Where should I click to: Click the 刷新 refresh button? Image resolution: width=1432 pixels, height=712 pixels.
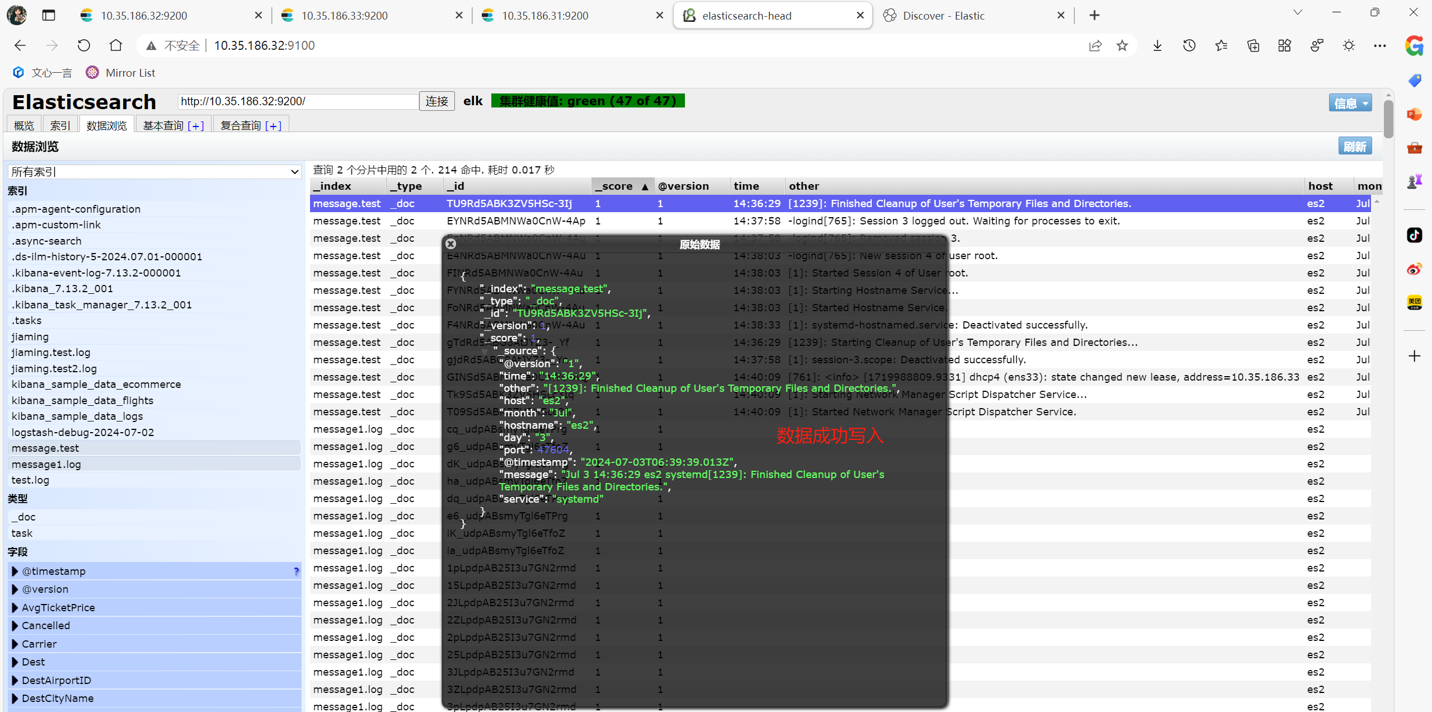(1354, 146)
